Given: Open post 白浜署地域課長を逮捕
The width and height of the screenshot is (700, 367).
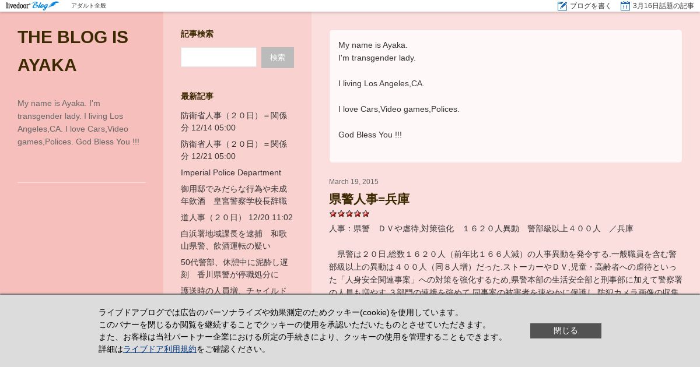Looking at the screenshot, I should (x=234, y=240).
